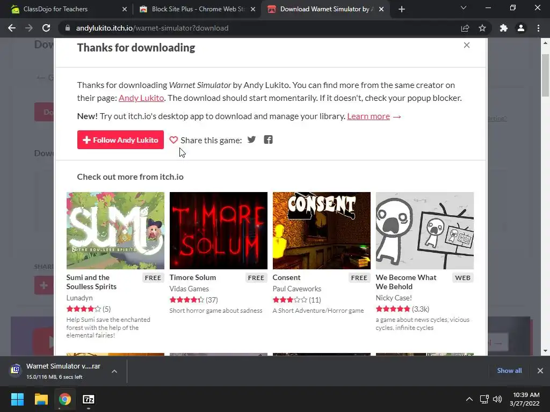Open a new browser tab

402,9
